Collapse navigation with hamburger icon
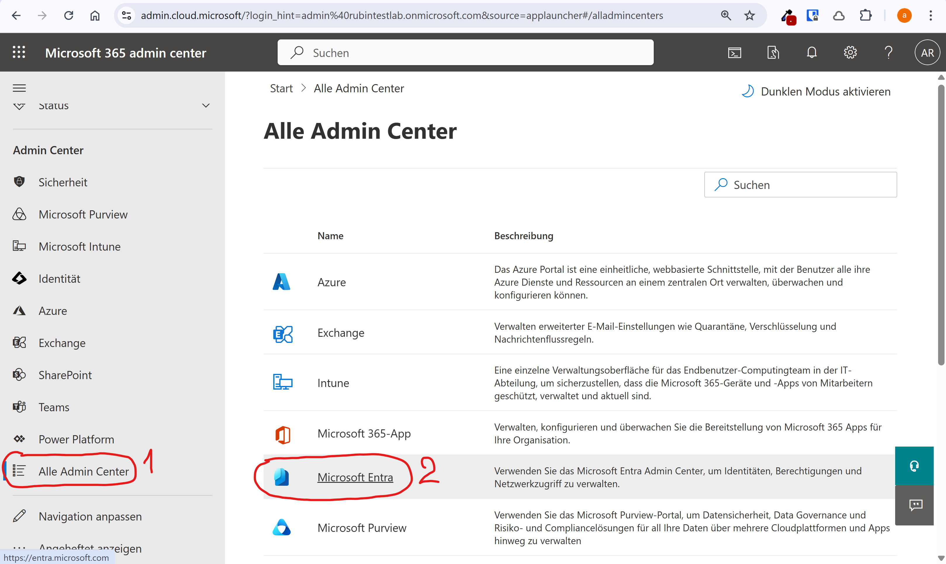 click(x=19, y=88)
